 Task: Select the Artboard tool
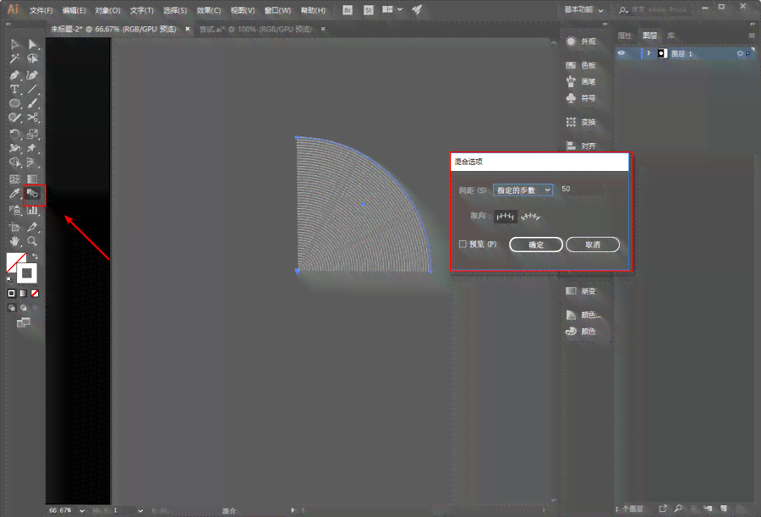(14, 227)
